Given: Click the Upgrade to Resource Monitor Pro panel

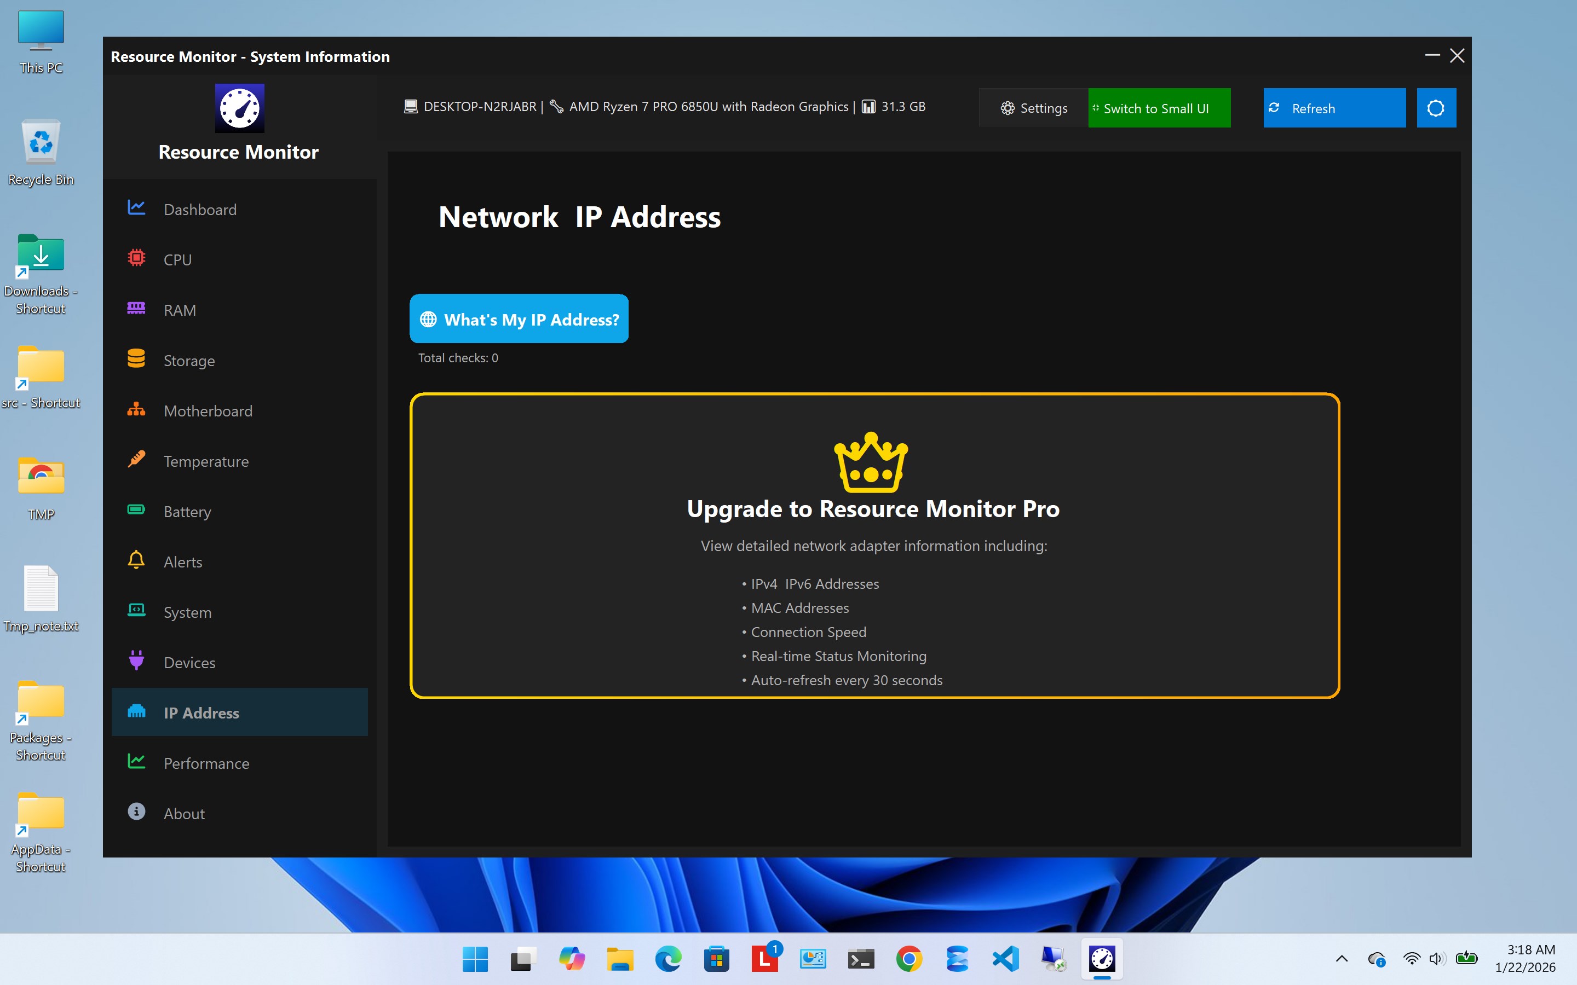Looking at the screenshot, I should click(874, 546).
